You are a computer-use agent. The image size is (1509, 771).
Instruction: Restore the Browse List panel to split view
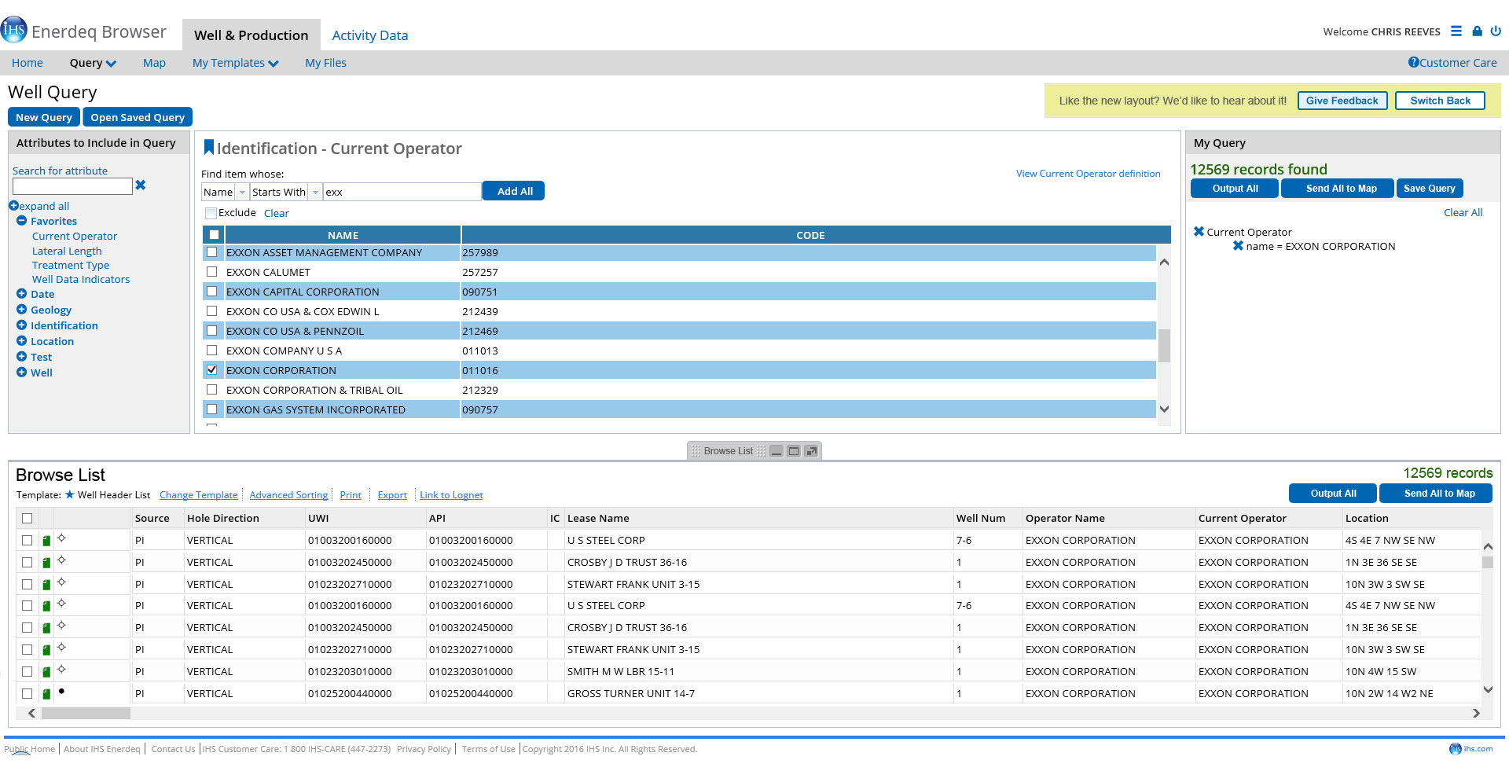(794, 451)
